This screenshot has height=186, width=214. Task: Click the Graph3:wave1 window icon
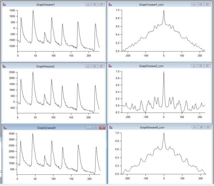tap(4, 5)
